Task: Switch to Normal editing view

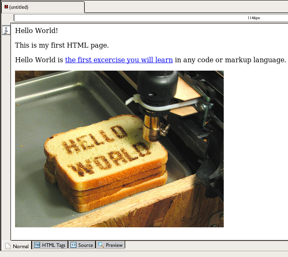Action: 18,246
